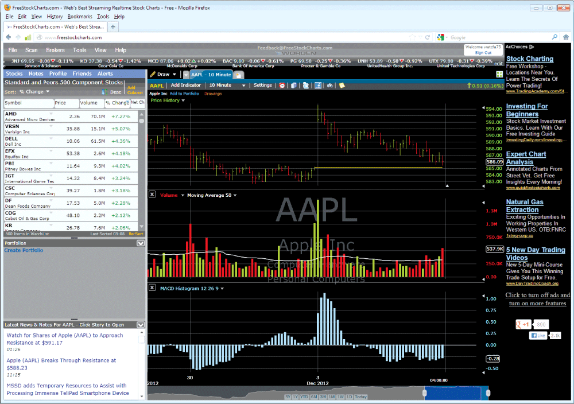The height and width of the screenshot is (404, 574).
Task: Click the Google +1 button
Action: point(523,324)
